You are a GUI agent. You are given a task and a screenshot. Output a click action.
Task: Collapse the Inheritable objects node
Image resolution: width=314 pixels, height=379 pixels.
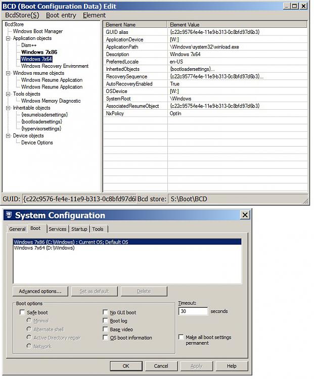[8, 108]
